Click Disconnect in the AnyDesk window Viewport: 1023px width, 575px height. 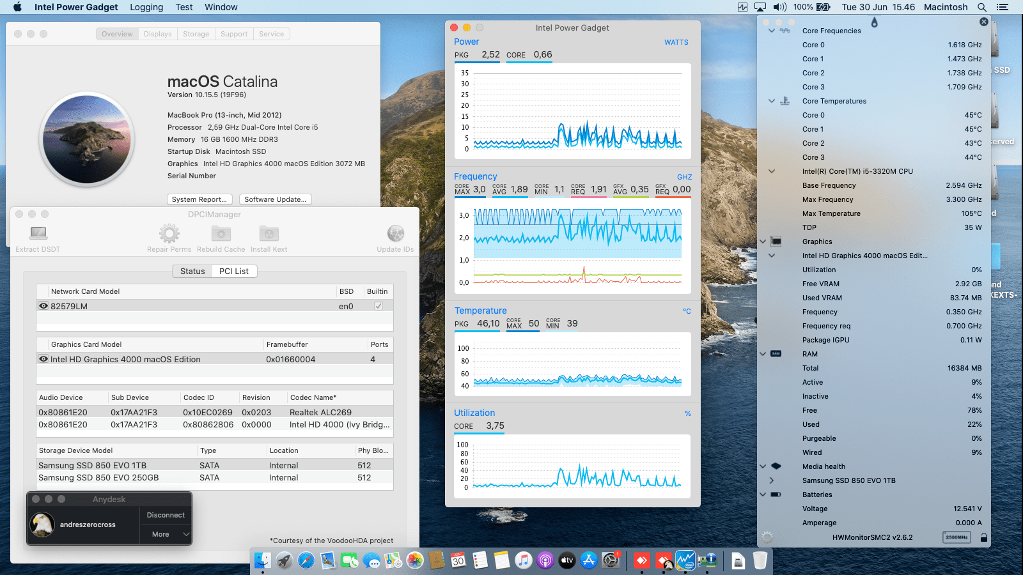(165, 514)
